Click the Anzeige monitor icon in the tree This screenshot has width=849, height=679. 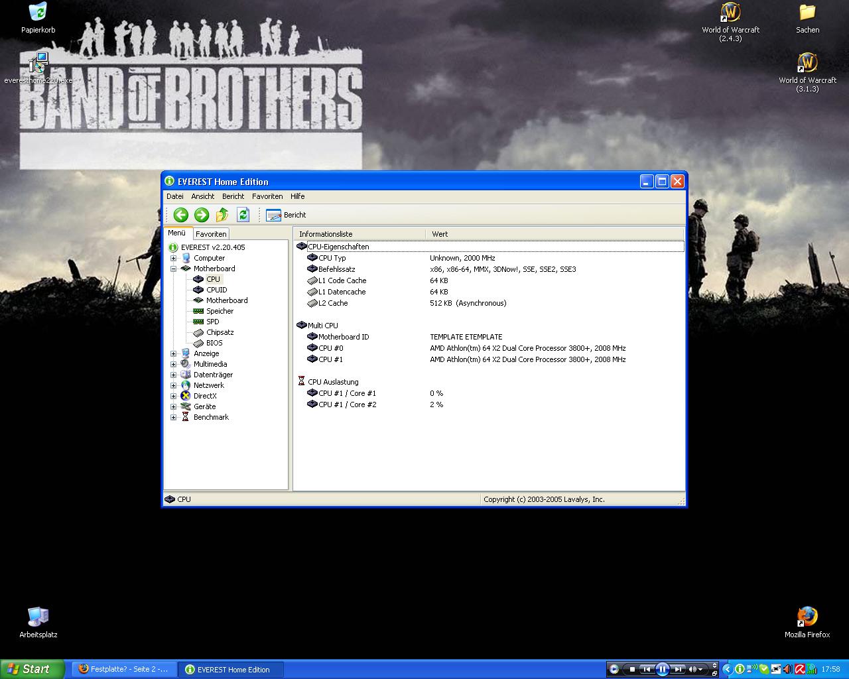[186, 353]
